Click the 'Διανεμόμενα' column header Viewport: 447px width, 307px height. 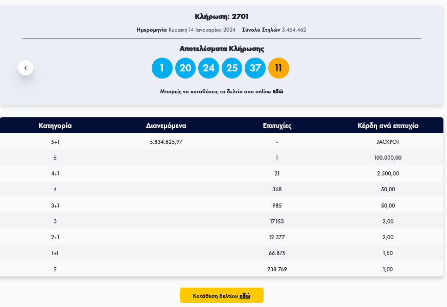tap(166, 125)
